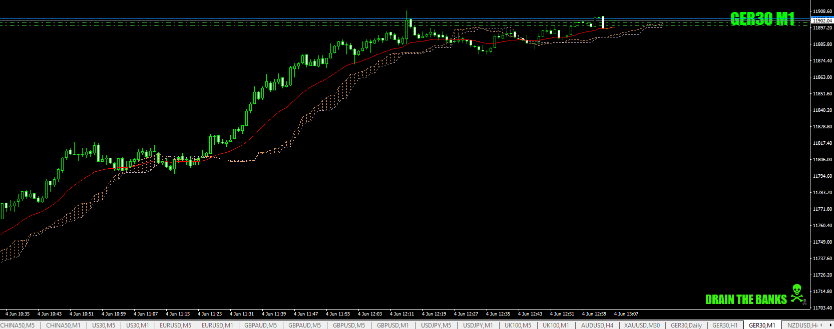The image size is (834, 329).
Task: Click the active GER30,M1 chart tab
Action: (762, 325)
